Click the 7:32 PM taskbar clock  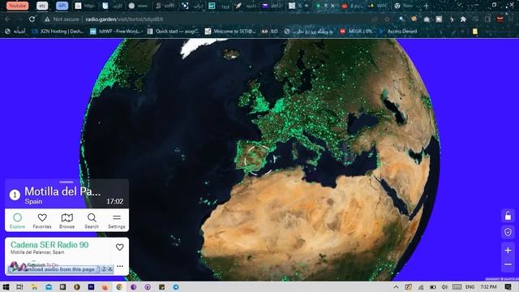click(488, 287)
